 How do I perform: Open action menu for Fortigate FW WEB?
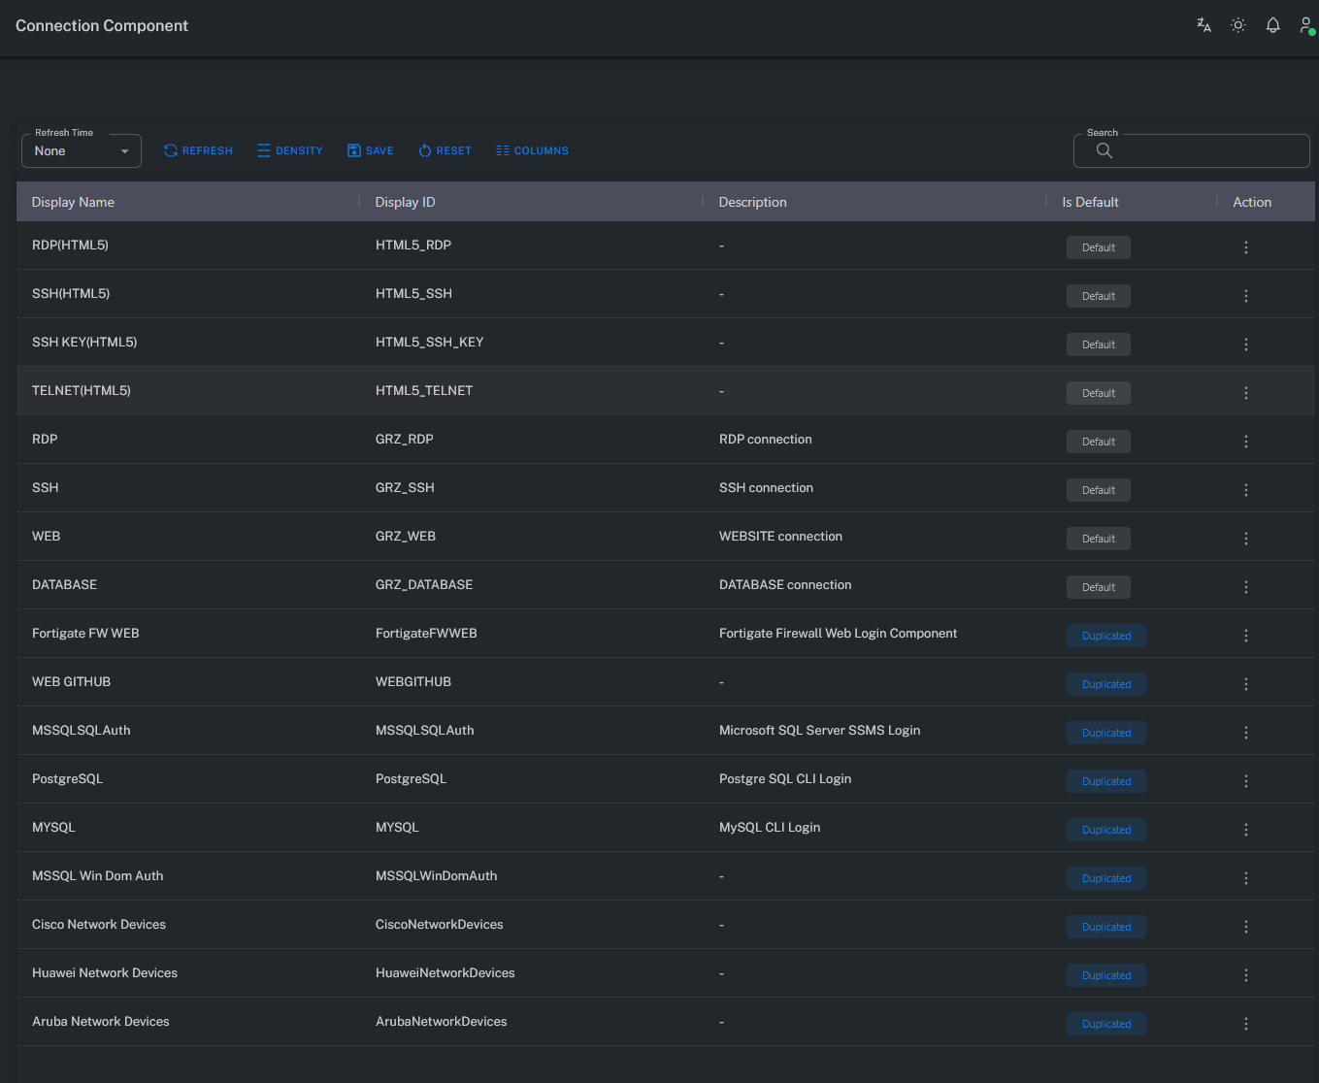(x=1246, y=636)
